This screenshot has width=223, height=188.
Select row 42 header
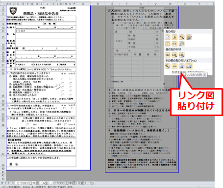point(3,175)
